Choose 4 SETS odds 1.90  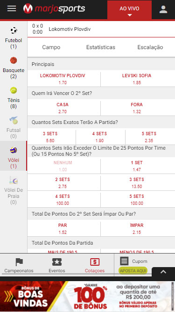pyautogui.click(x=100, y=137)
